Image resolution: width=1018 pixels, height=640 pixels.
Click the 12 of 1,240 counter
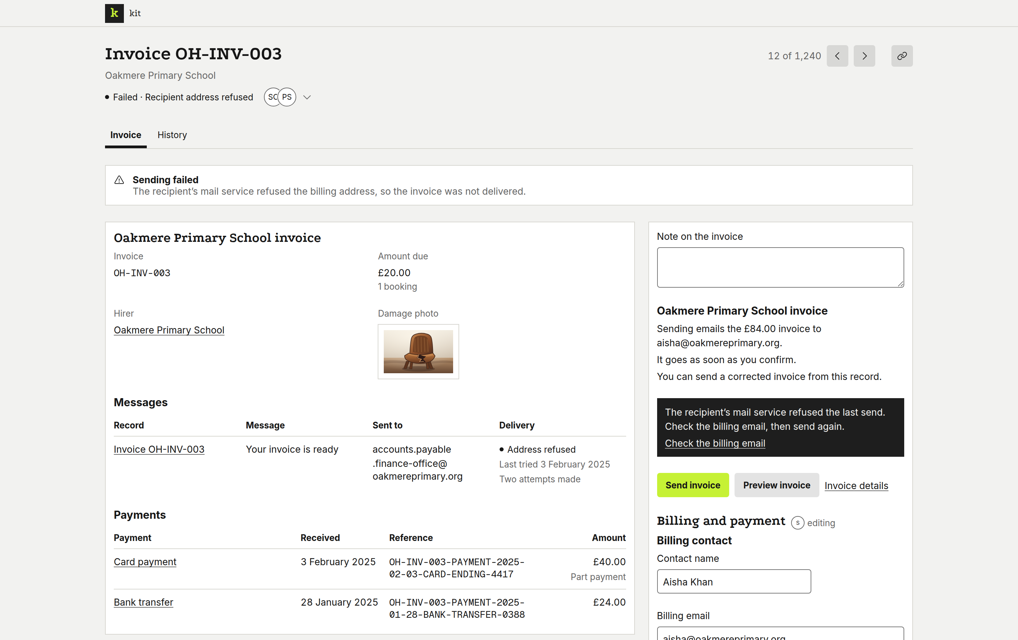[794, 56]
